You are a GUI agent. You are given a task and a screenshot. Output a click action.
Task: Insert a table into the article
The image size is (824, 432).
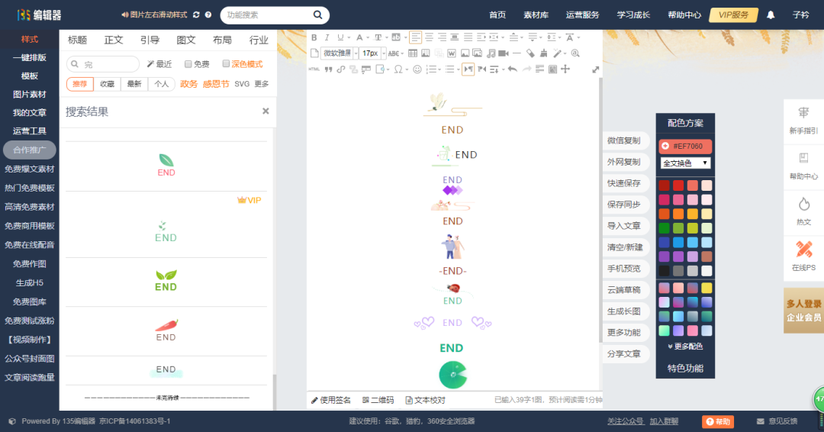pyautogui.click(x=413, y=53)
